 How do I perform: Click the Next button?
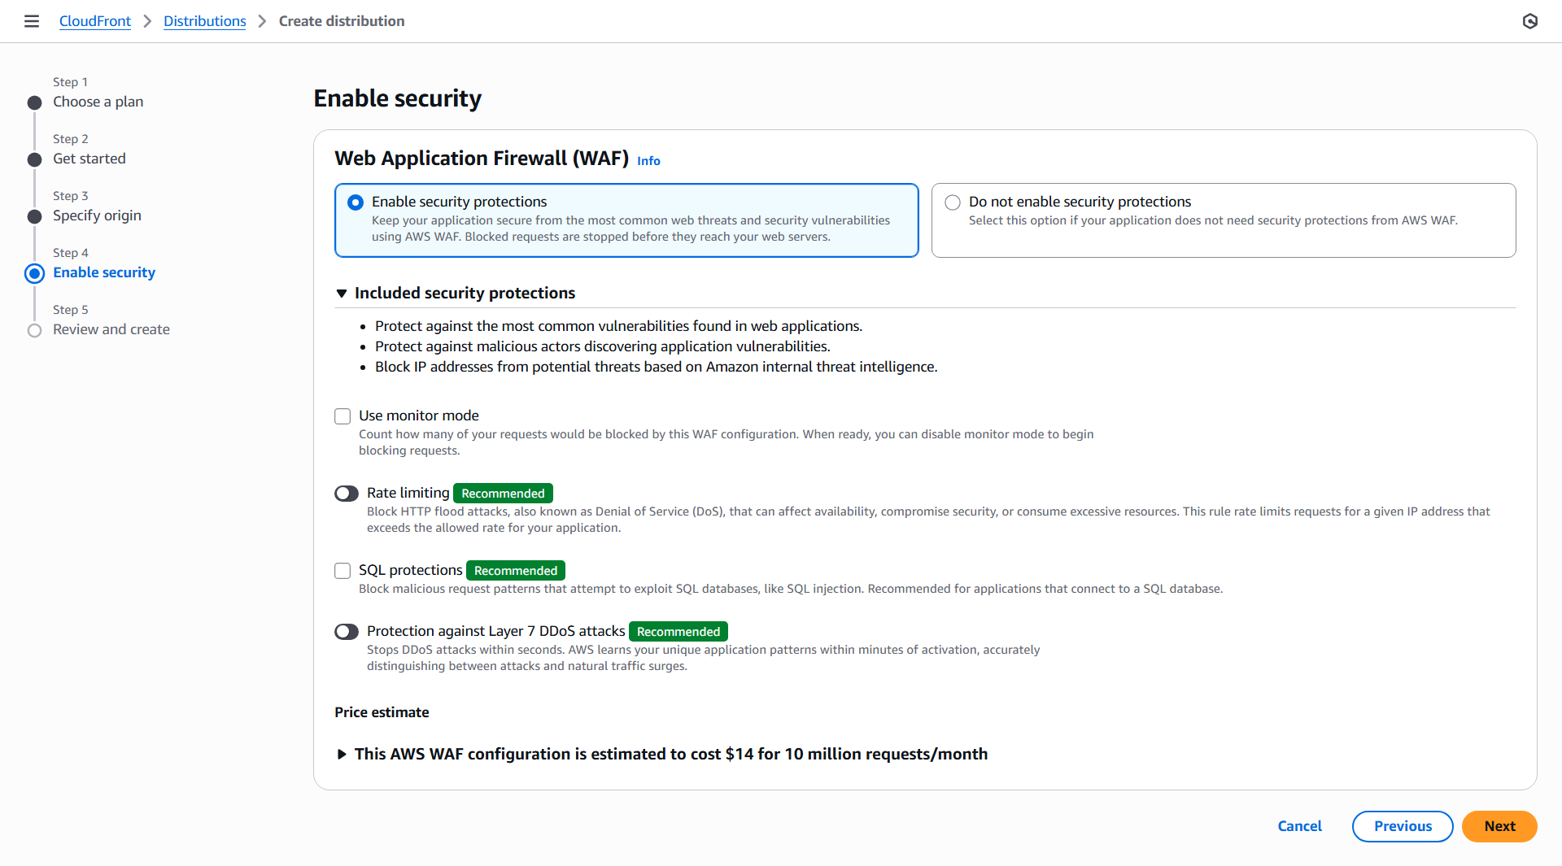[1499, 826]
